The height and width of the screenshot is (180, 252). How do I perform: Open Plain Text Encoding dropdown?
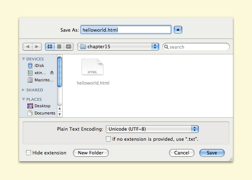152,129
